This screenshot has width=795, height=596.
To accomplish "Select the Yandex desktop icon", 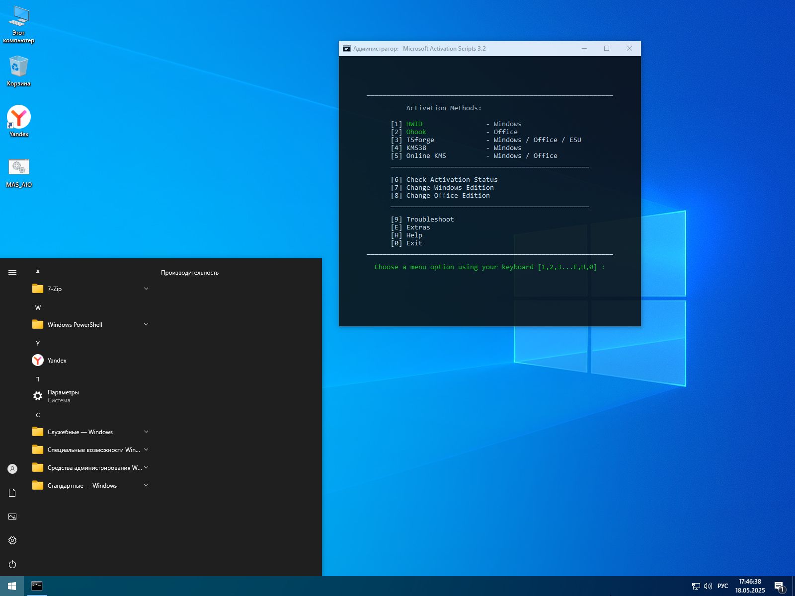I will (19, 118).
